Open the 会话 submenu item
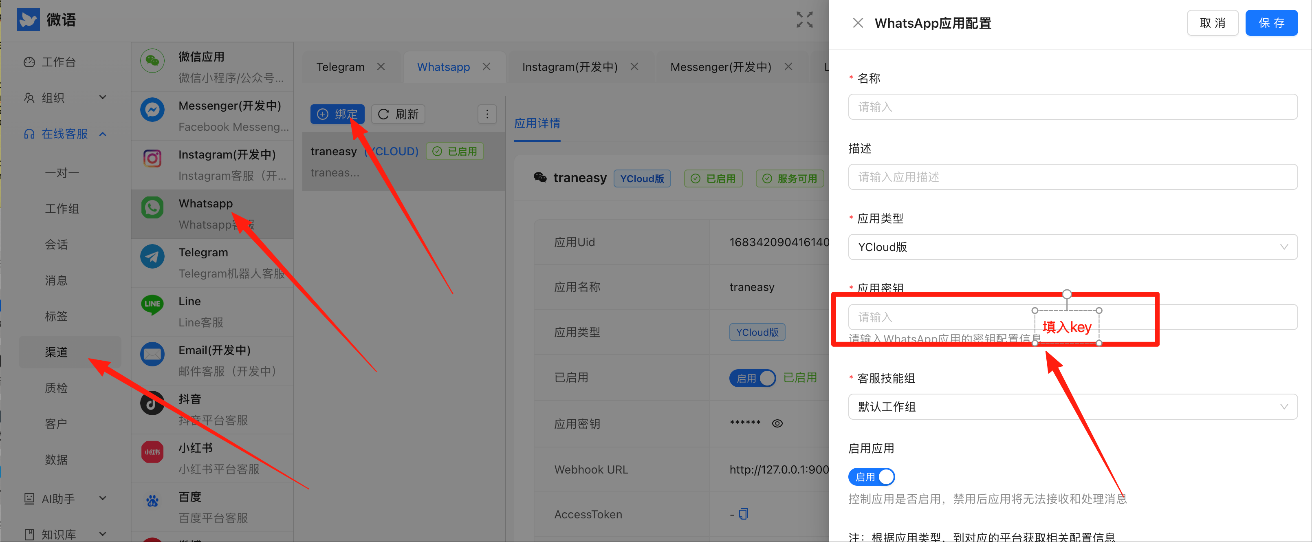Viewport: 1312px width, 542px height. (56, 245)
